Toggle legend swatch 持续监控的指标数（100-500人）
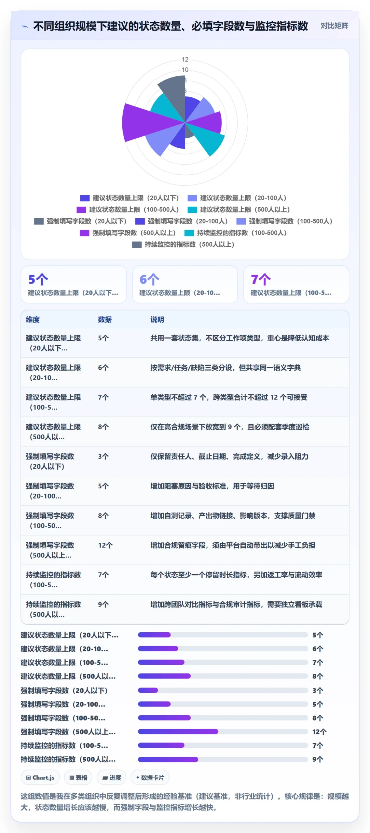The width and height of the screenshot is (370, 833). coord(189,233)
